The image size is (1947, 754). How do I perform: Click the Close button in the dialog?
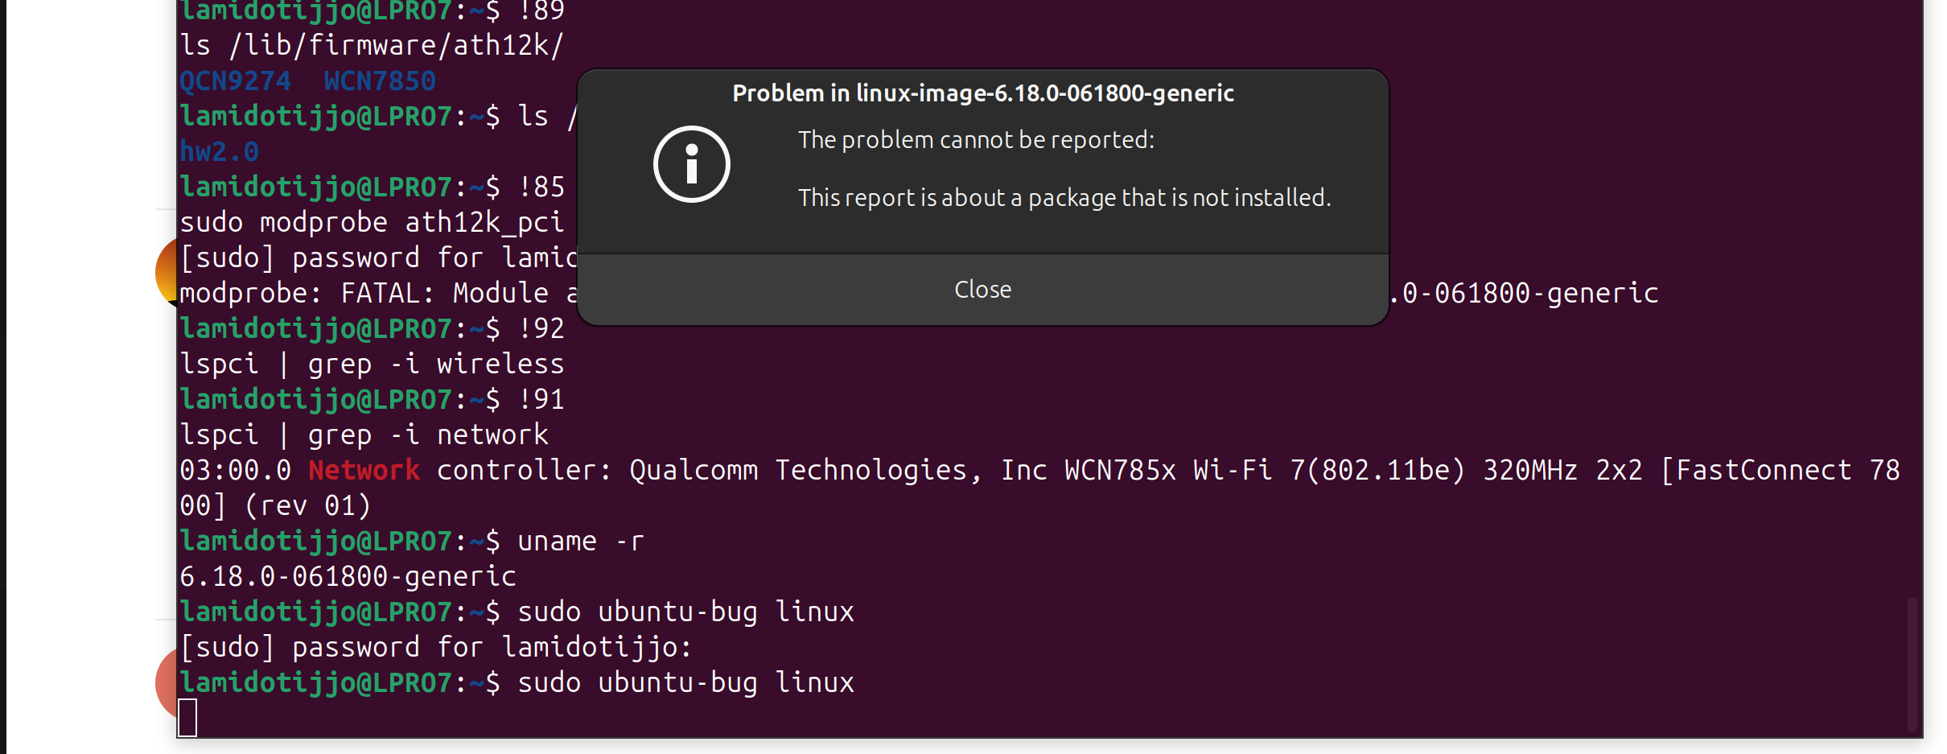(x=982, y=290)
